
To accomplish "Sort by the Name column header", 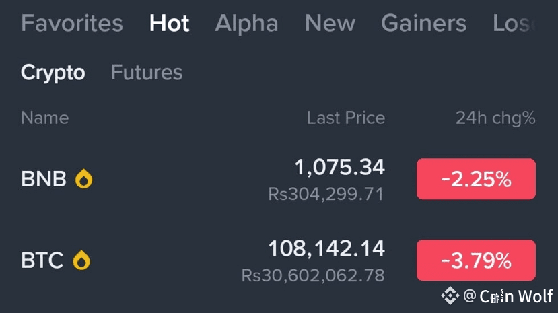I will 44,118.
